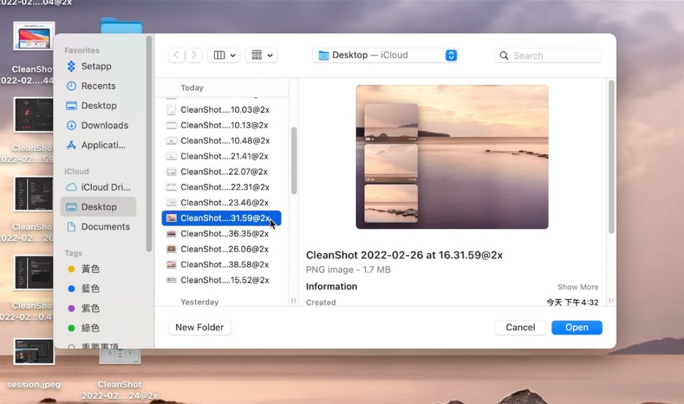Click file icon of CleanShot....22.07@2x

[x=172, y=172]
